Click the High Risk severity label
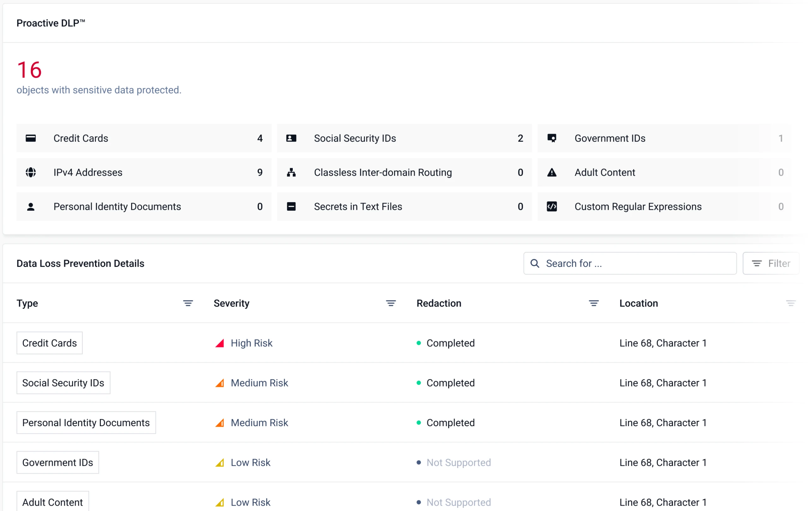Screen dimensions: 811x511 click(x=251, y=343)
